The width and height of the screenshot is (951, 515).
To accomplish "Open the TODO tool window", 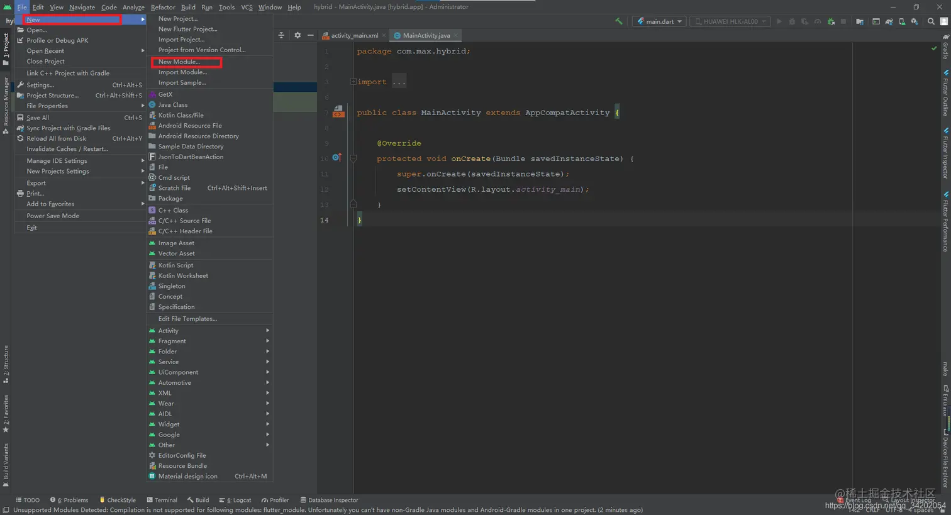I will click(28, 500).
